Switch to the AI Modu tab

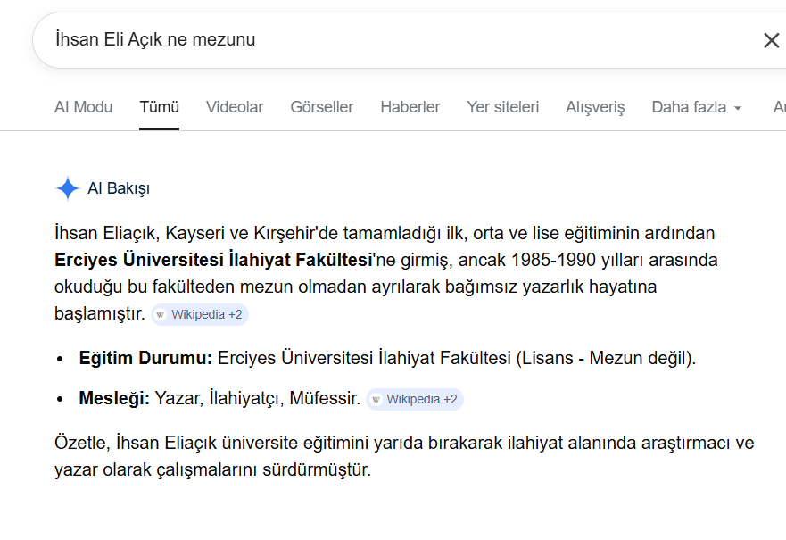click(x=83, y=106)
